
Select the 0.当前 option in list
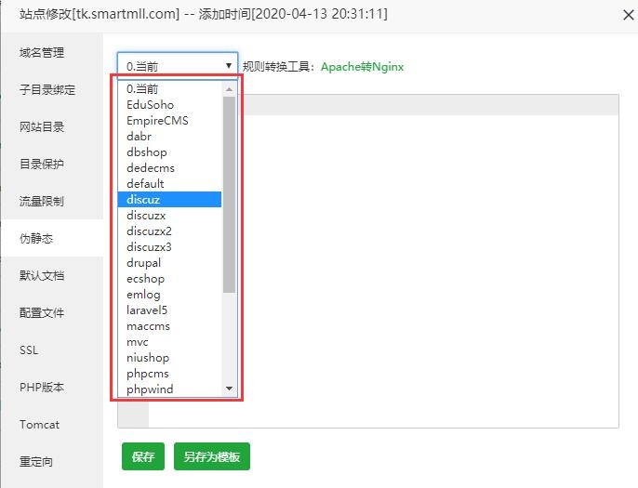pos(142,88)
